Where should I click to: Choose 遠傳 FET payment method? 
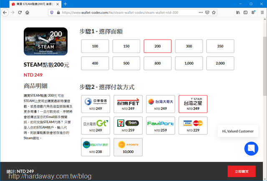128,104
